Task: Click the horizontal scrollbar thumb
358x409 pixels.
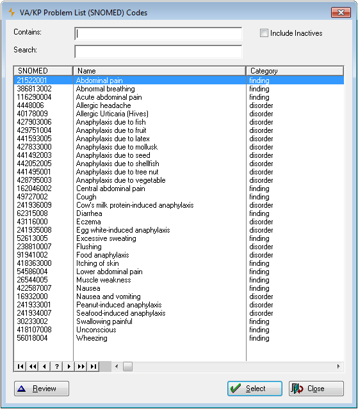Action: pyautogui.click(x=127, y=366)
